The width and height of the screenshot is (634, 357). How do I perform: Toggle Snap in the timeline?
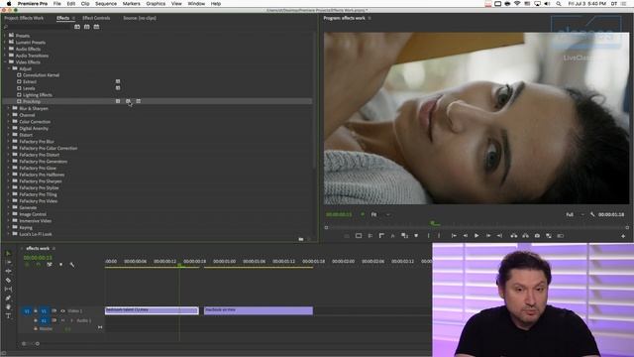(x=39, y=265)
